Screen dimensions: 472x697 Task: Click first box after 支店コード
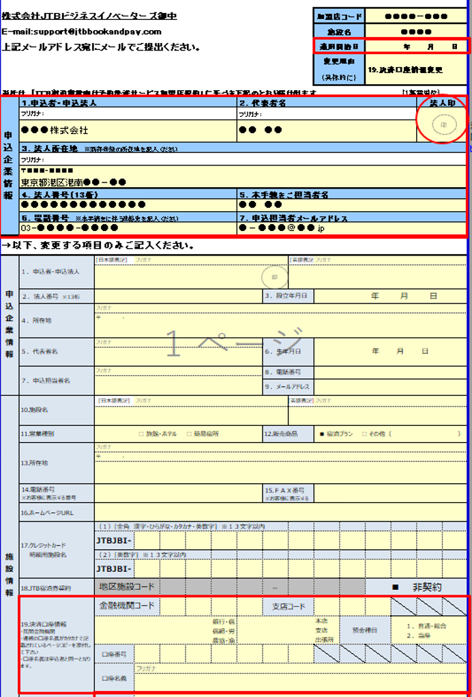click(327, 605)
